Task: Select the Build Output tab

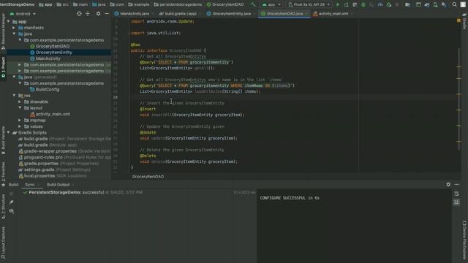Action: click(58, 185)
